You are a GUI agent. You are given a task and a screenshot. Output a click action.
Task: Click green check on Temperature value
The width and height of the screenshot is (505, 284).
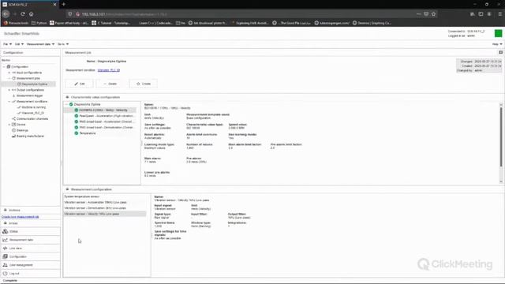77,133
